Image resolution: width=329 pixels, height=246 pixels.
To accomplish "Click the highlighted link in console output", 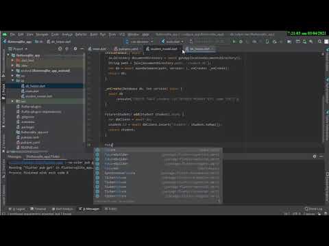I will coord(37,163).
